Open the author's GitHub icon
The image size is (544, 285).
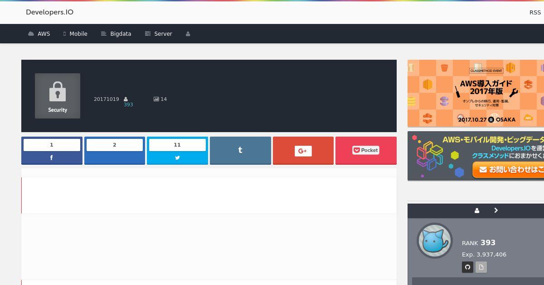(468, 267)
